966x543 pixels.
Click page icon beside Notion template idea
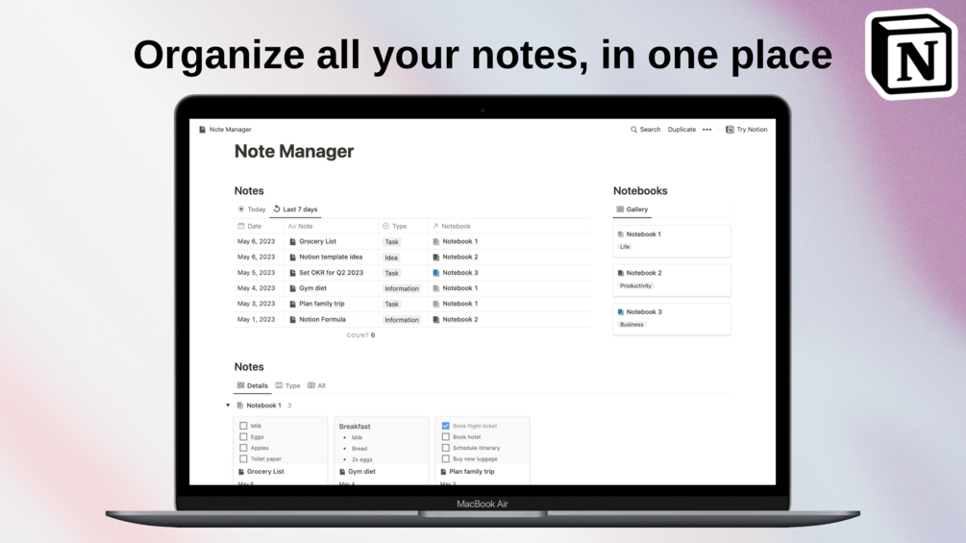[x=292, y=258]
